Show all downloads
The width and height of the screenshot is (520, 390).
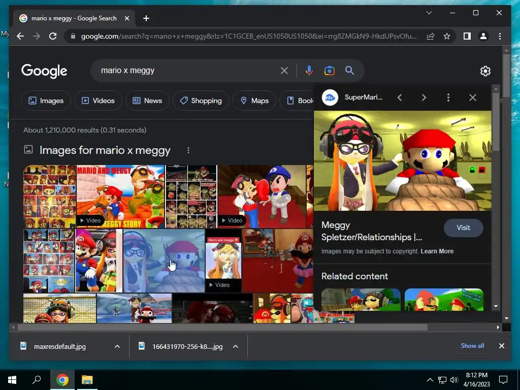click(x=472, y=345)
